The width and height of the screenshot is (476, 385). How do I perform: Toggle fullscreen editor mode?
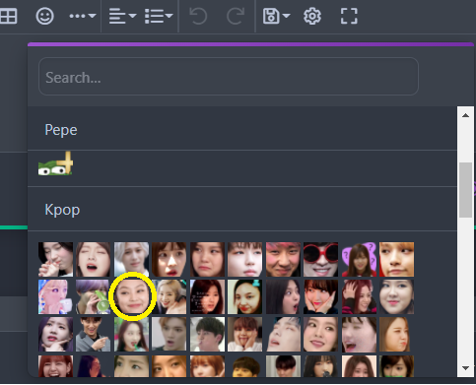click(349, 16)
